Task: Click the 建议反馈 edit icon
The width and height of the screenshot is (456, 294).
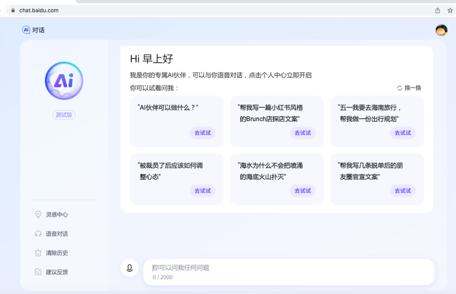Action: [x=38, y=272]
